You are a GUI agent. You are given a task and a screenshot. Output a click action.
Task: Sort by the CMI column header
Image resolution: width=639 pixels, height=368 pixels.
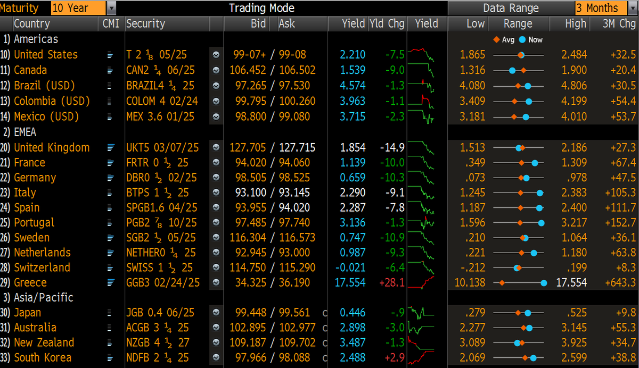[111, 23]
